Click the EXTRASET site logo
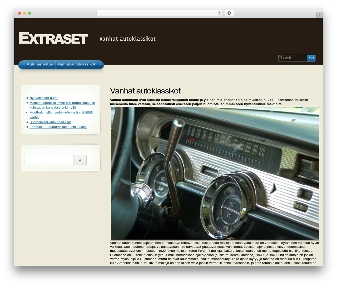 [53, 38]
